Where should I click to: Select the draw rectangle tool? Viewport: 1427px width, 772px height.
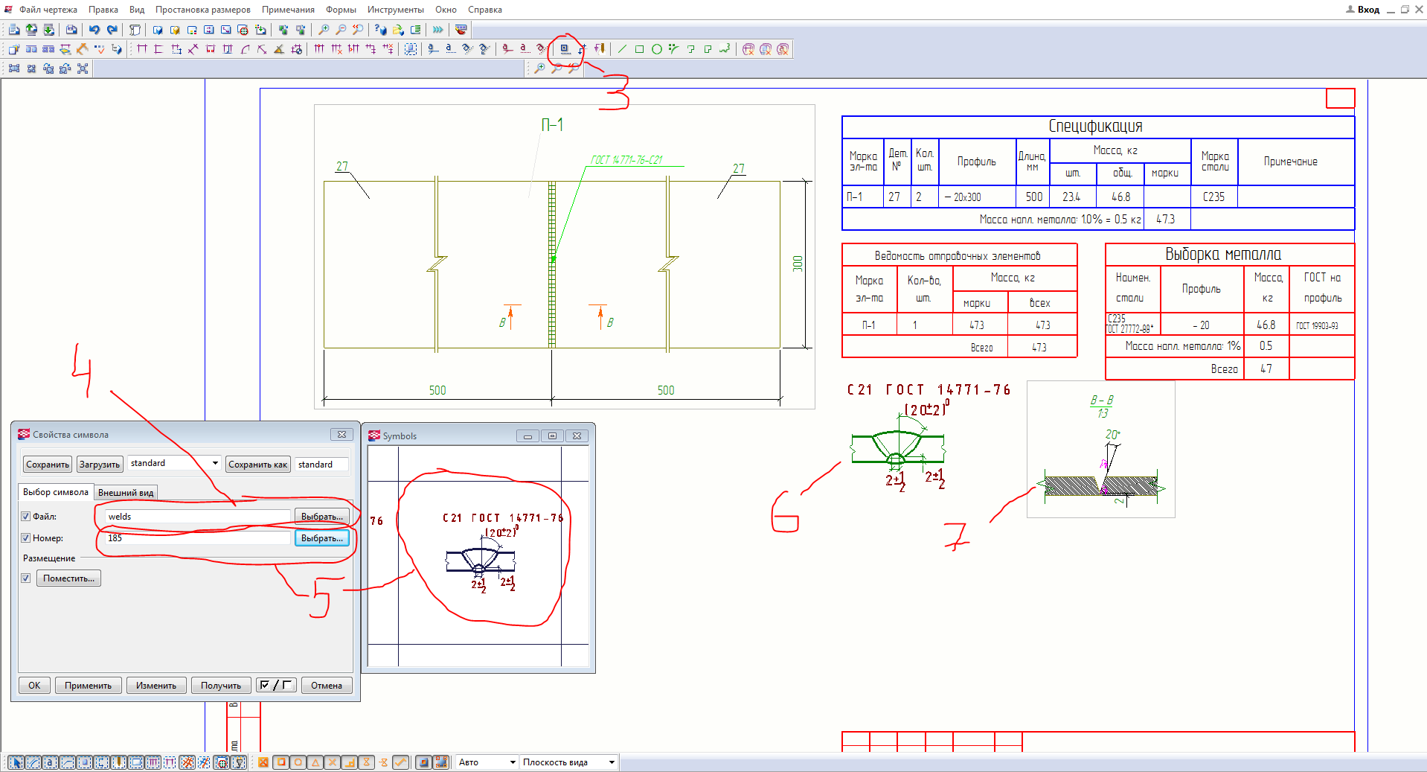point(639,49)
